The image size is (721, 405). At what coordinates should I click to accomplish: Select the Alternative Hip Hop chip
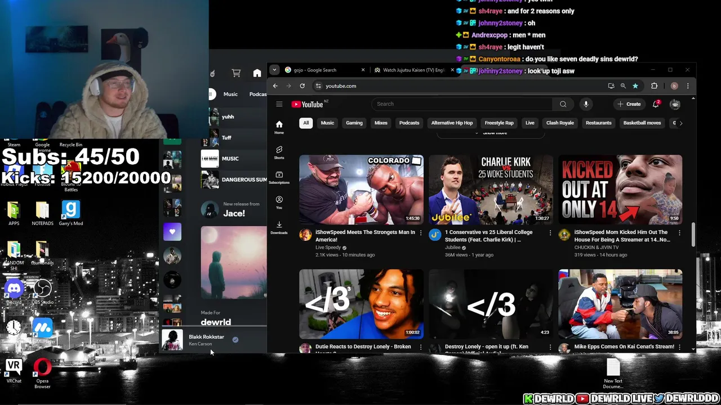pyautogui.click(x=452, y=123)
